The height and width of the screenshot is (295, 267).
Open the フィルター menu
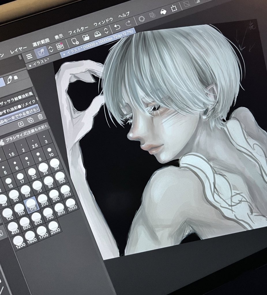click(x=78, y=30)
